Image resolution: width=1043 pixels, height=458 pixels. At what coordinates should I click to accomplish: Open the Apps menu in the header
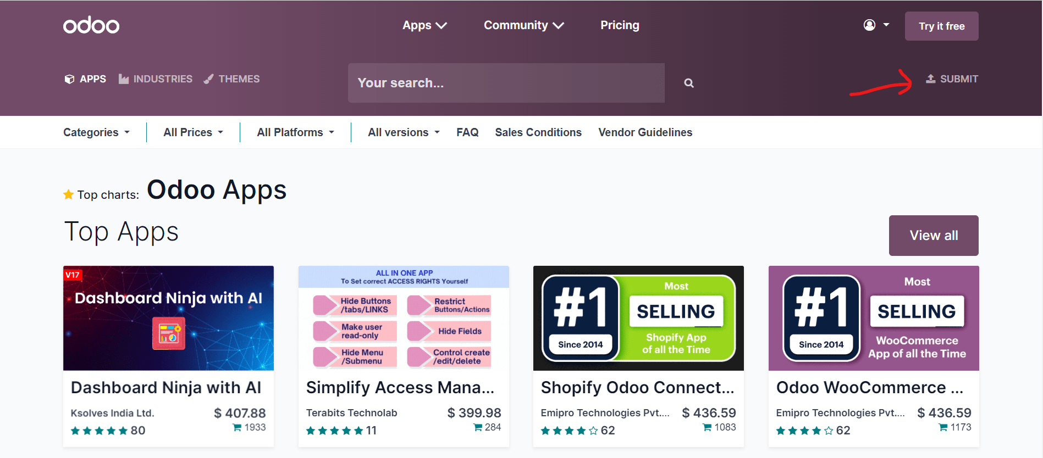coord(424,25)
